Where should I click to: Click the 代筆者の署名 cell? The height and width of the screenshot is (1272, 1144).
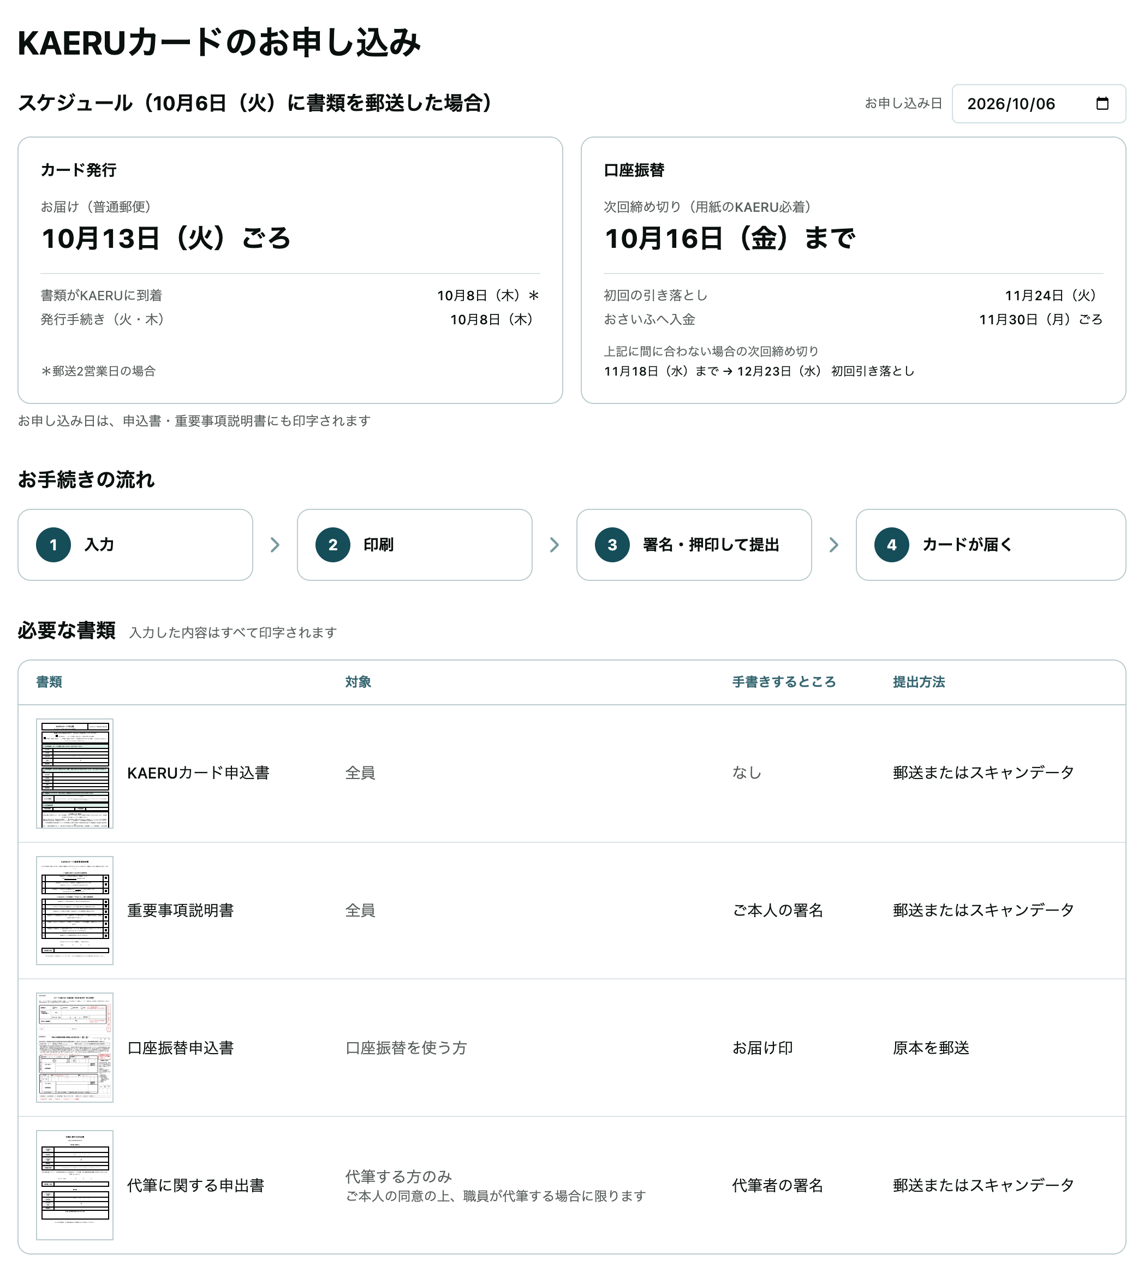coord(778,1185)
